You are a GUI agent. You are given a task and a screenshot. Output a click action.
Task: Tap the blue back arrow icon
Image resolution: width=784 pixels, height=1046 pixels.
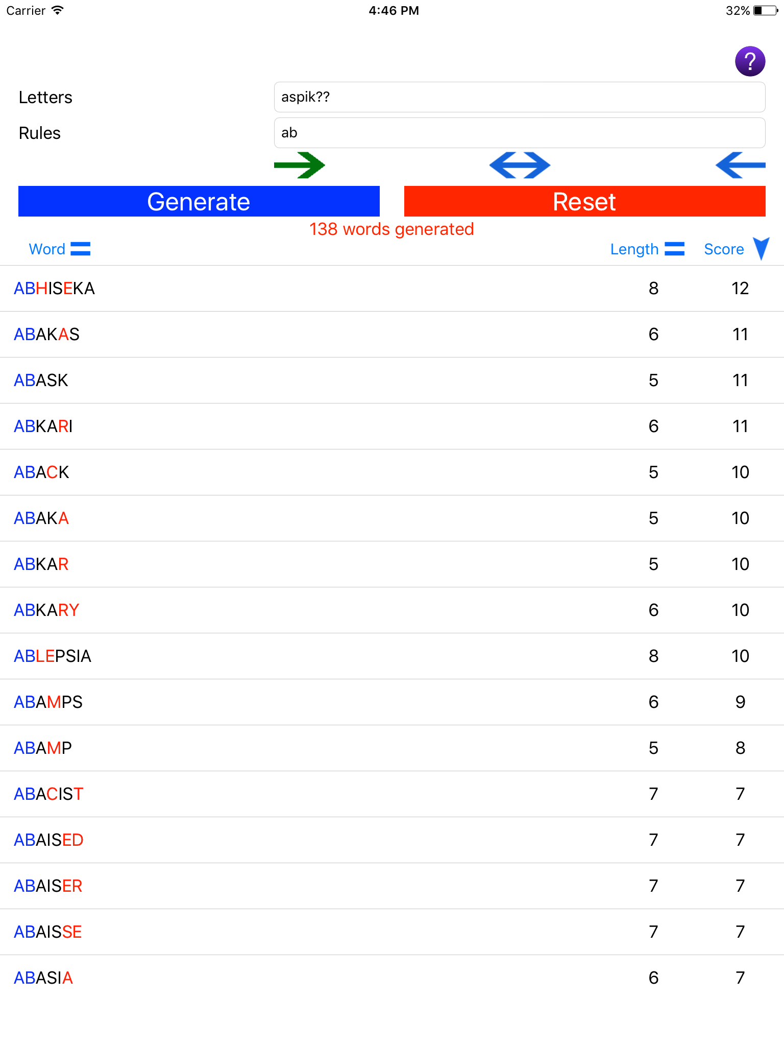[741, 165]
